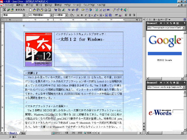Click the Undo arrow icon
The width and height of the screenshot is (187, 140).
tap(69, 10)
